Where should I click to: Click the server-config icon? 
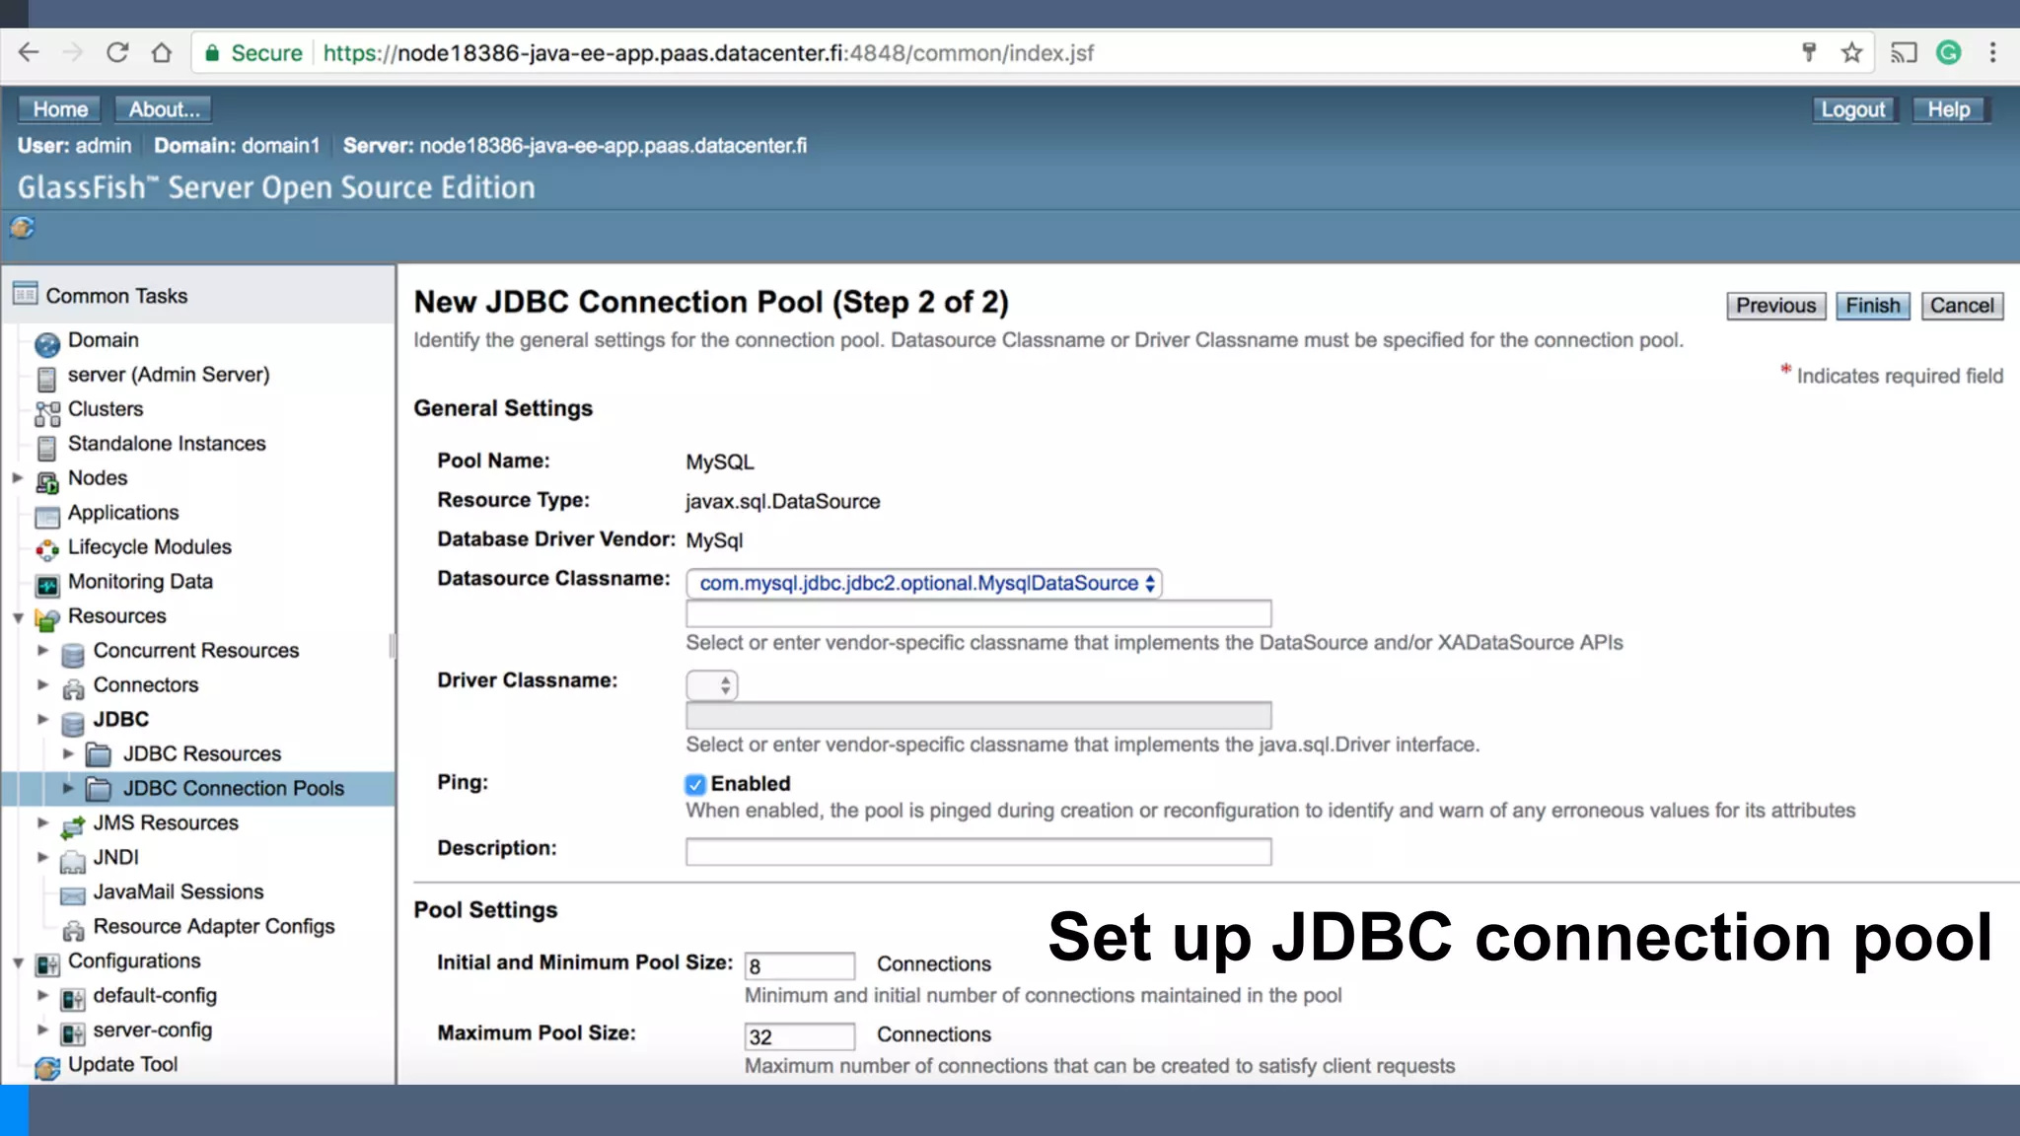[x=73, y=1033]
